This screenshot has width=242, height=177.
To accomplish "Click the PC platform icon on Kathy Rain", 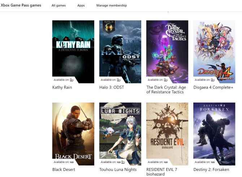I will tap(72, 80).
